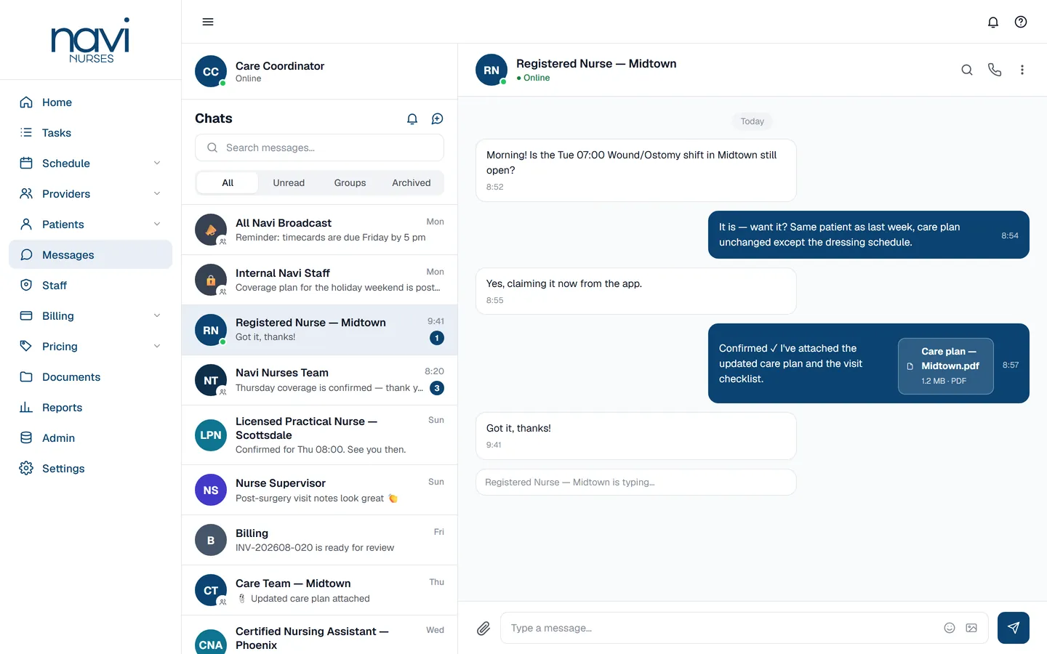
Task: Search within the Midtown conversation
Action: (967, 70)
